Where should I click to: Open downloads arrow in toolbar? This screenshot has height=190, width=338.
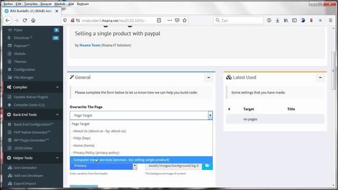[x=277, y=21]
